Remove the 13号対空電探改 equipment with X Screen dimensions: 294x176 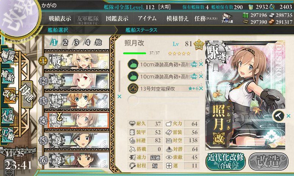201,88
